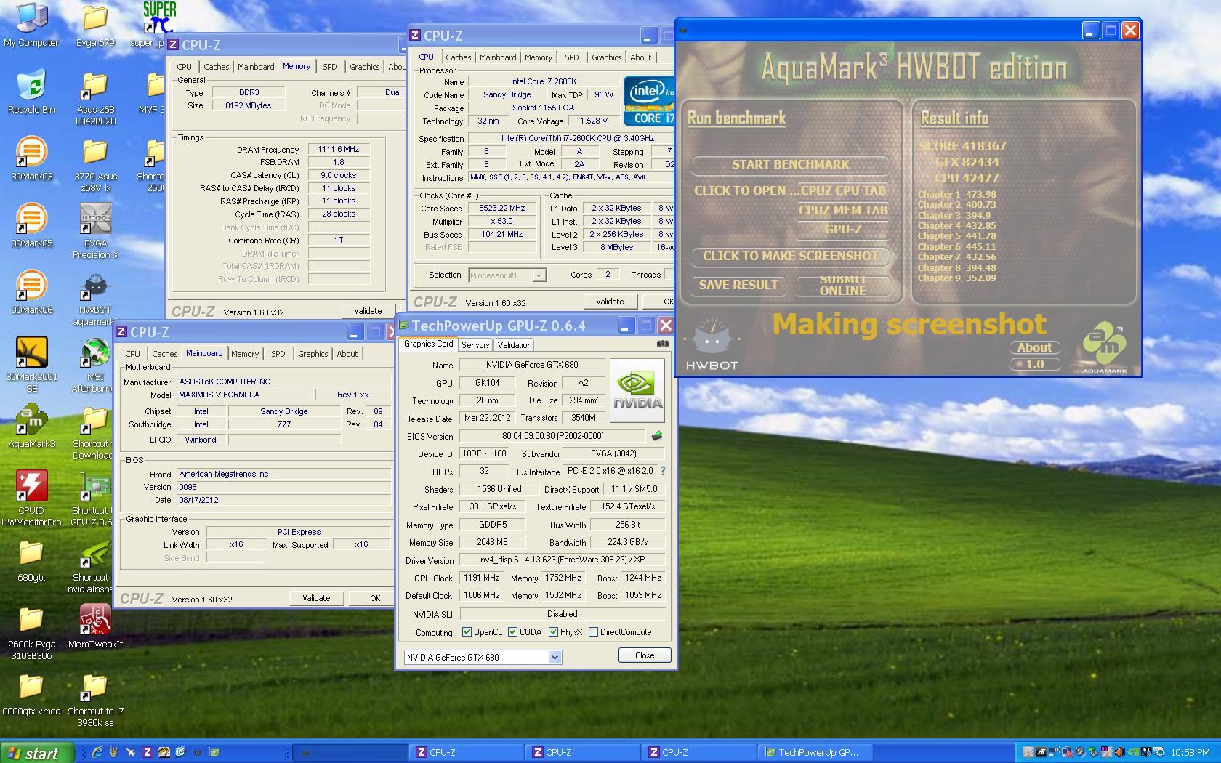The width and height of the screenshot is (1221, 763).
Task: Click Close button in GPU-Z
Action: (645, 655)
